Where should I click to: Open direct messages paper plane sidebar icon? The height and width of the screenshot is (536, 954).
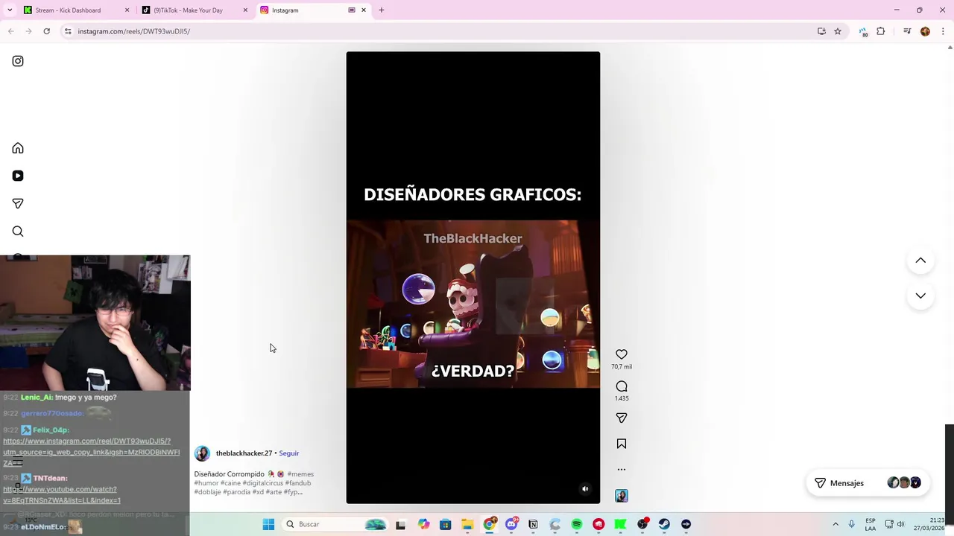coord(18,203)
